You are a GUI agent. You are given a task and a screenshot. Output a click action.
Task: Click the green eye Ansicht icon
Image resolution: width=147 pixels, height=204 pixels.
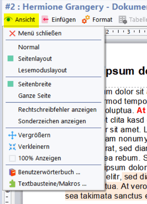[8, 20]
